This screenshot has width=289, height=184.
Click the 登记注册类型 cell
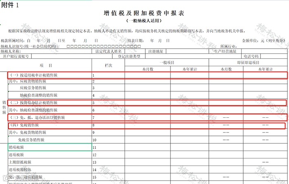coord(129,56)
